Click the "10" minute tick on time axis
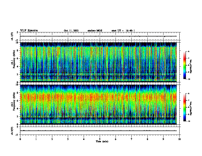Image resolution: width=202 pixels, height=156 pixels. click(179, 139)
